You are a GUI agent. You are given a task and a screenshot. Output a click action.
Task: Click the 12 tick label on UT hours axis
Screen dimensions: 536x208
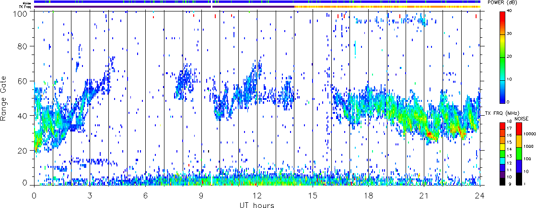click(257, 196)
